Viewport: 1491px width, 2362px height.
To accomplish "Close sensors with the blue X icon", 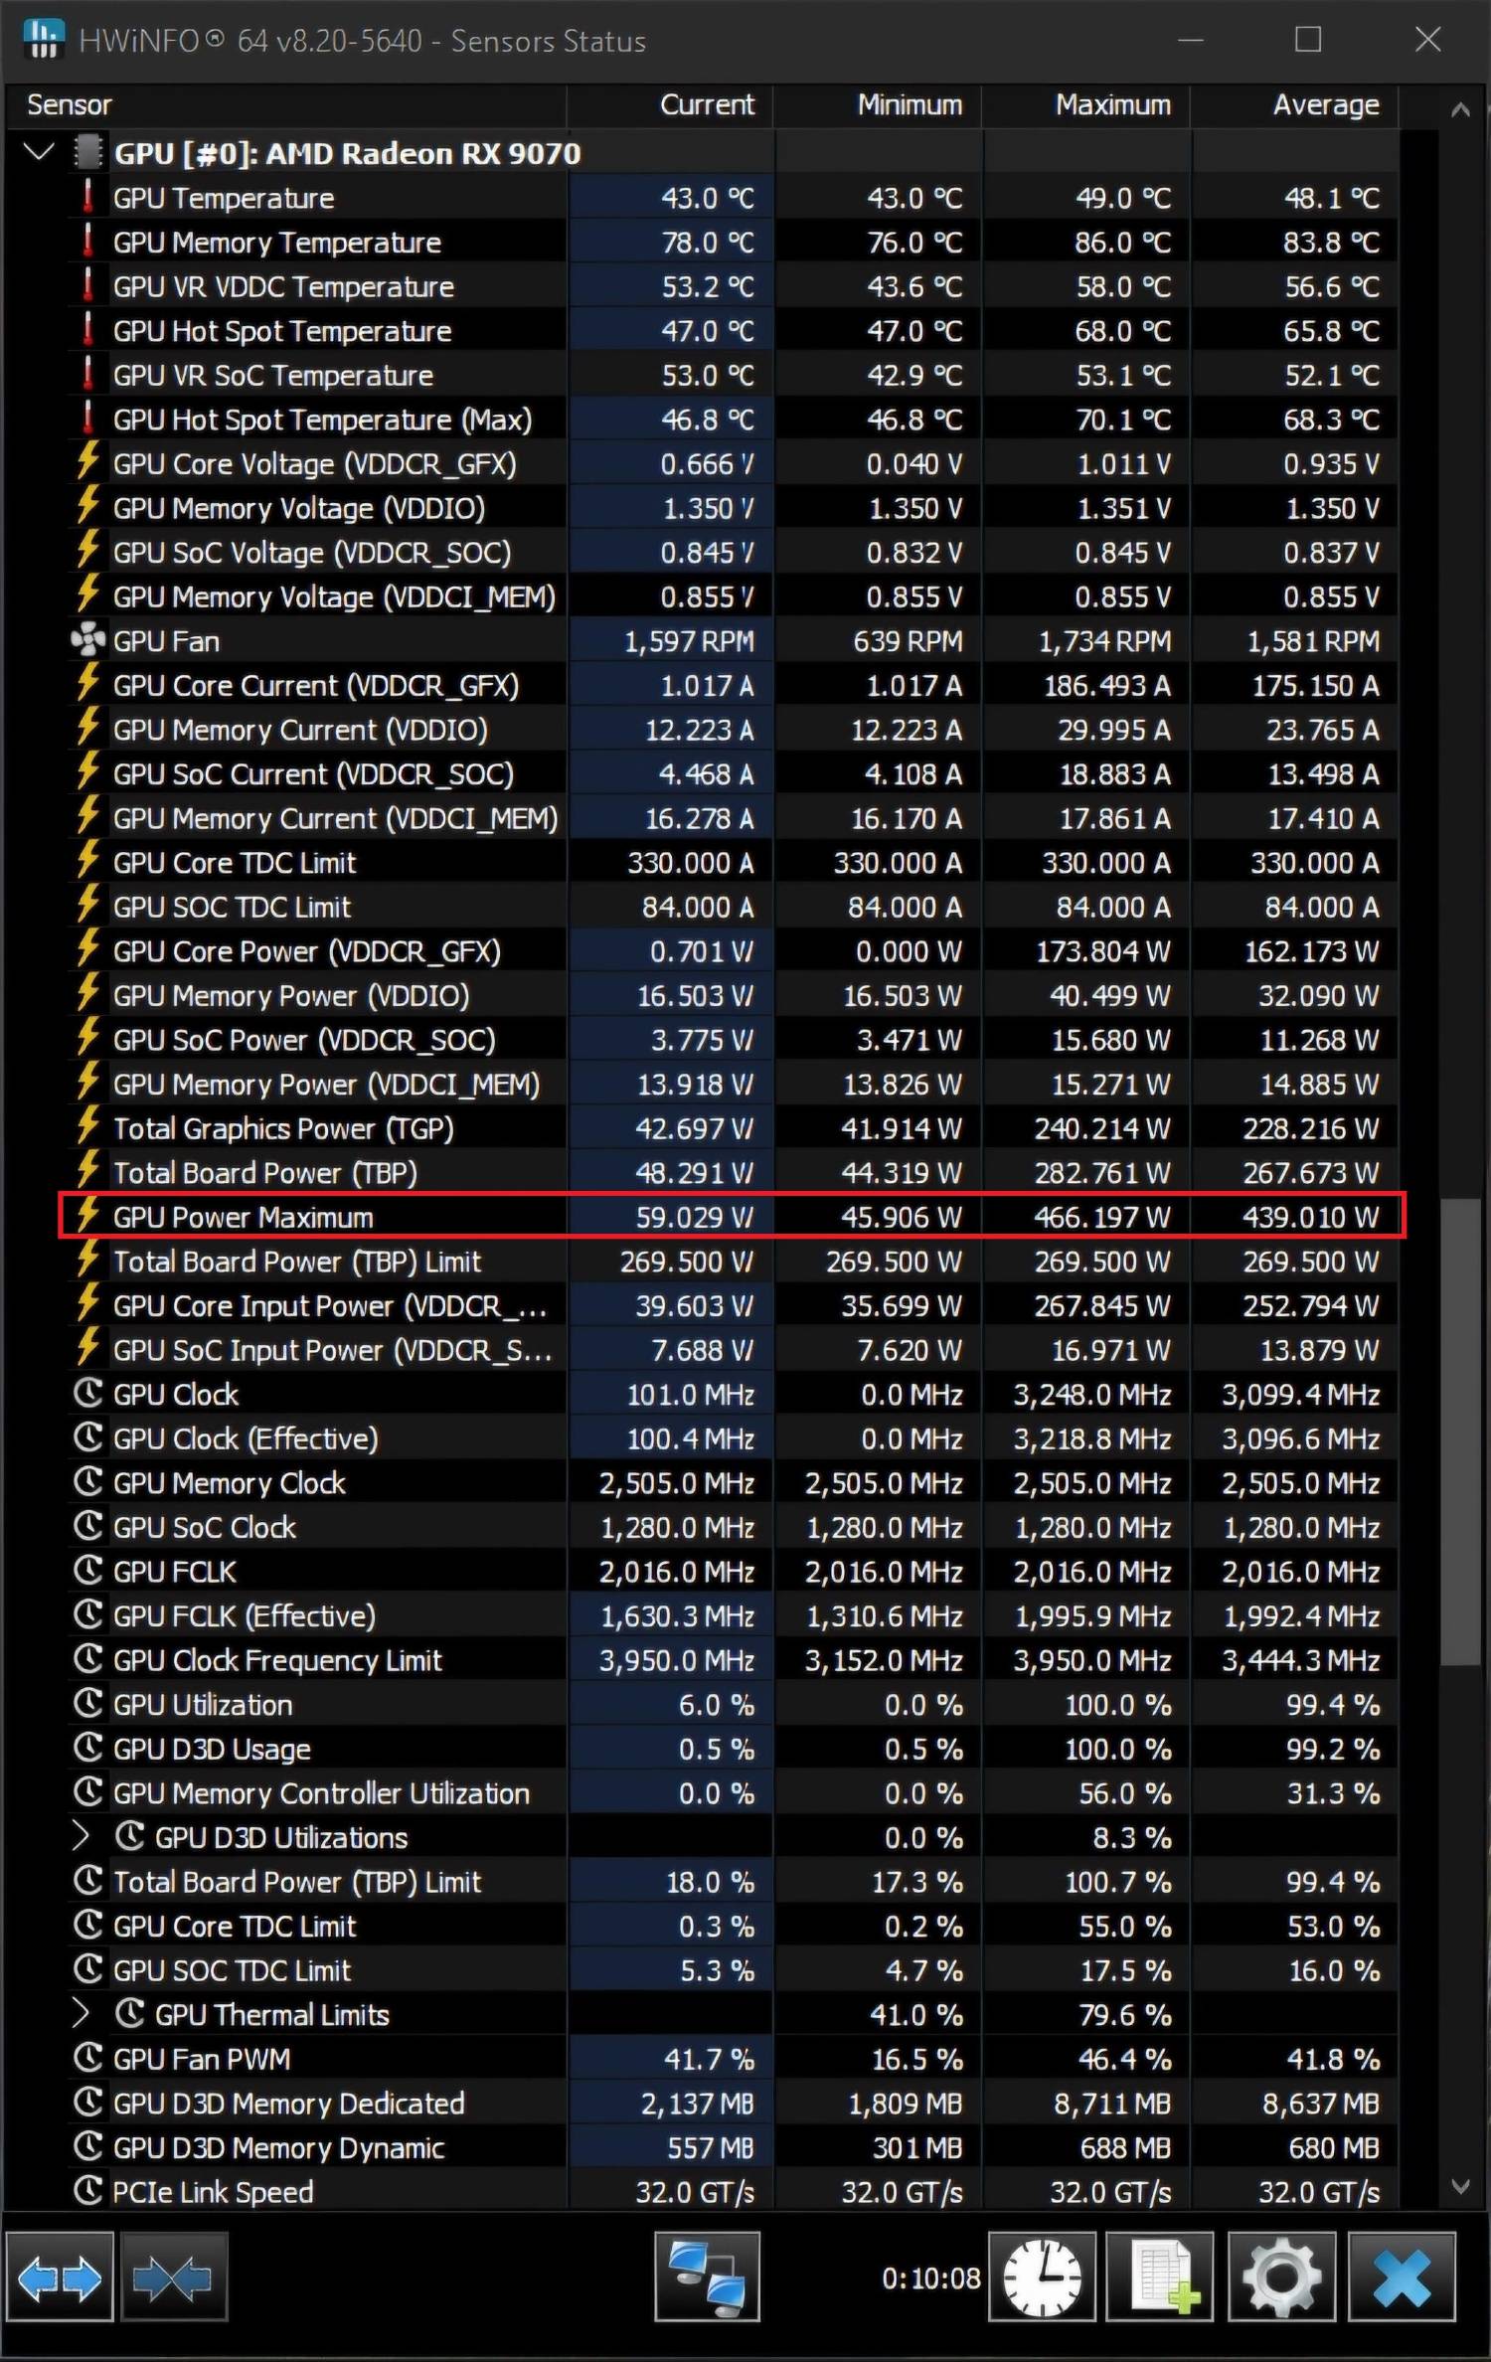I will click(1402, 2278).
